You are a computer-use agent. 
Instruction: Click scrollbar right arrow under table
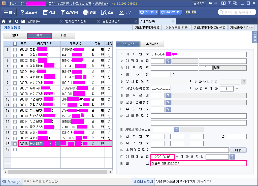point(110,172)
